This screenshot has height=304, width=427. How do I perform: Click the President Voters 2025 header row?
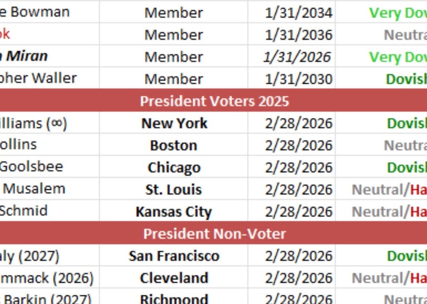tap(214, 101)
